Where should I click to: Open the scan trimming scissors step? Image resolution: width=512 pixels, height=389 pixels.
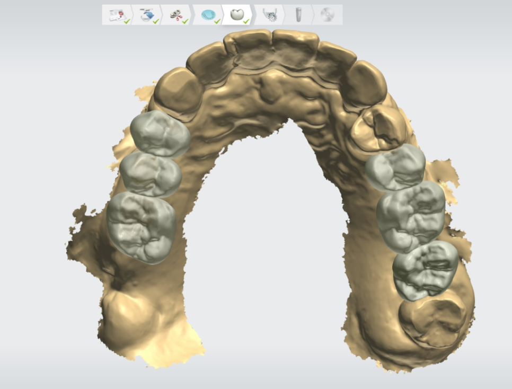click(x=177, y=15)
